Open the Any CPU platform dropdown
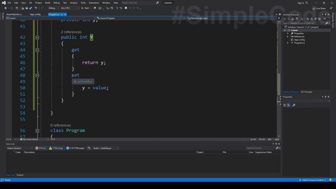The width and height of the screenshot is (336, 189). tap(70, 8)
